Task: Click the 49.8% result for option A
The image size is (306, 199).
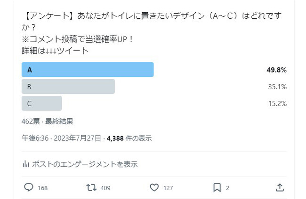Action: 276,70
